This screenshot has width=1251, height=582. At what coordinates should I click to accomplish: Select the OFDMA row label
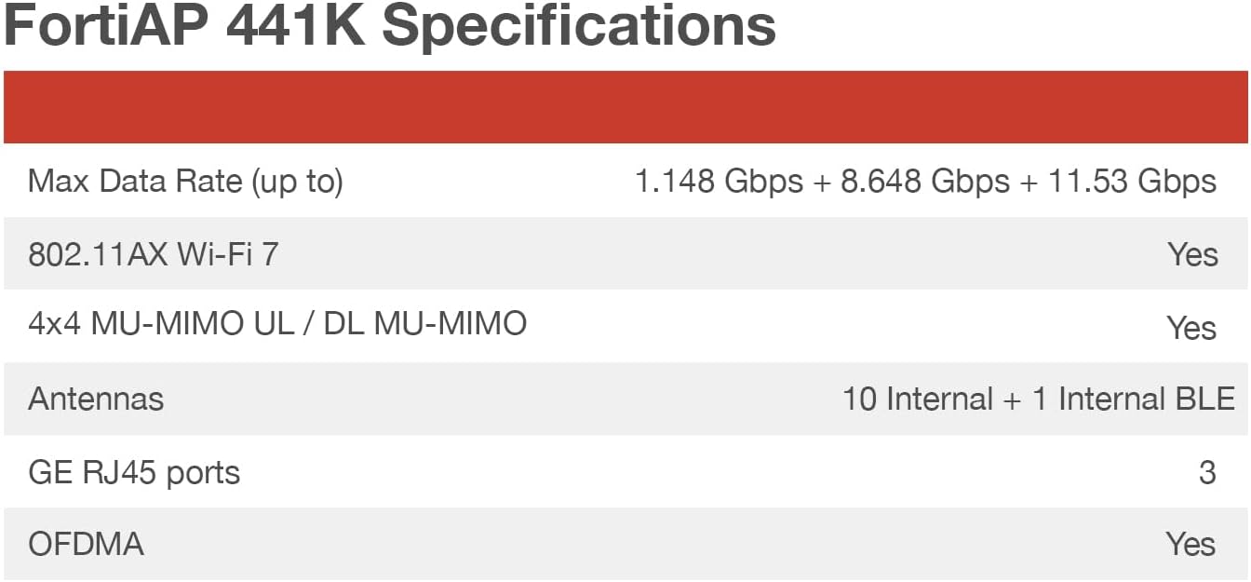coord(86,544)
